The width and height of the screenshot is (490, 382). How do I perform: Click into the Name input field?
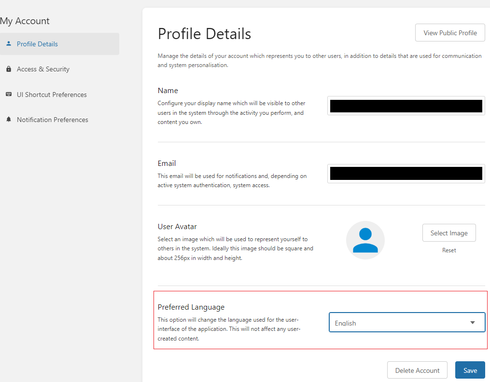pyautogui.click(x=406, y=106)
